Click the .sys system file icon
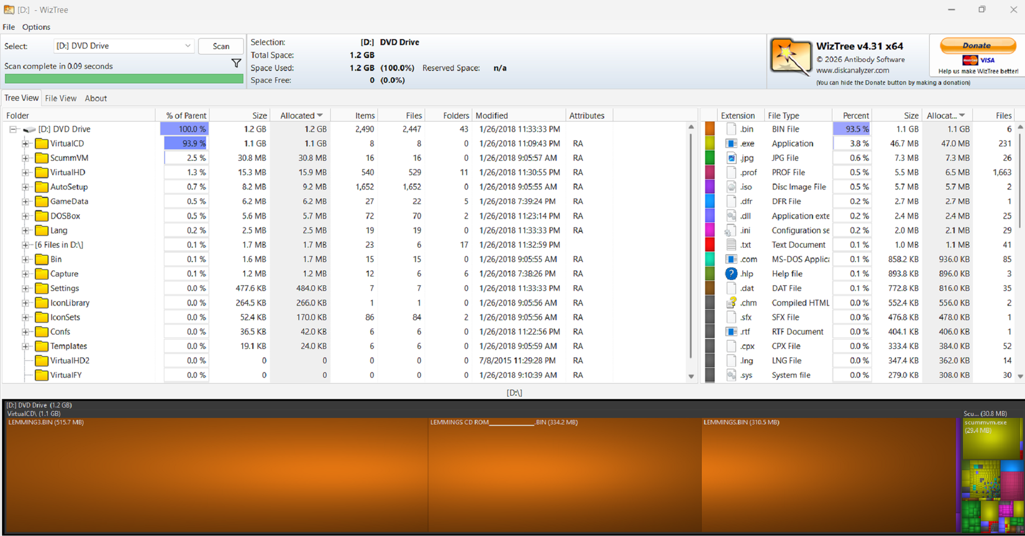The height and width of the screenshot is (536, 1025). pos(731,375)
